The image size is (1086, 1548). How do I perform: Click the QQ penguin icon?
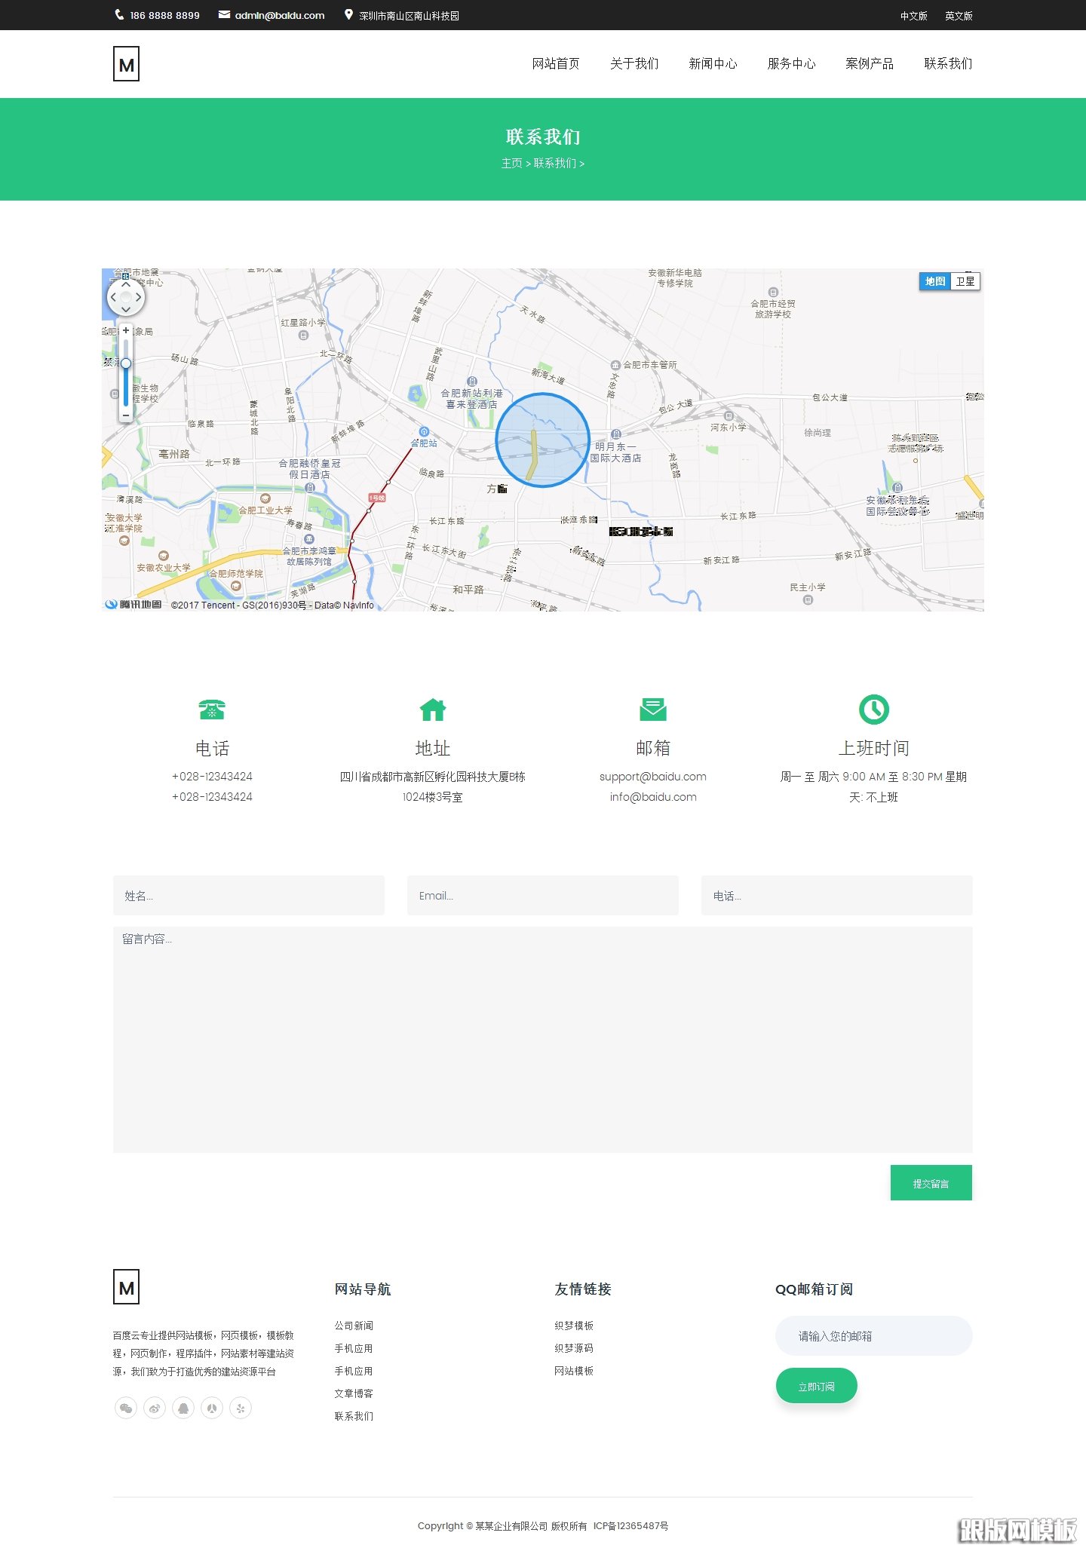(183, 1408)
